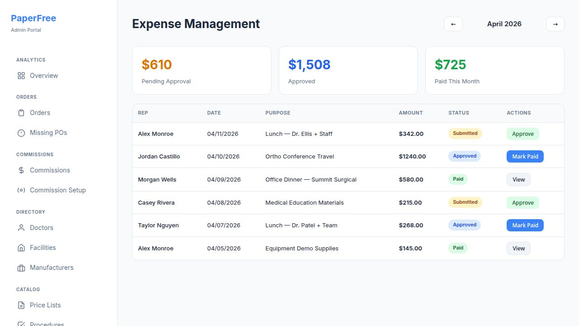Click the Procedures checklist icon

pos(21,323)
